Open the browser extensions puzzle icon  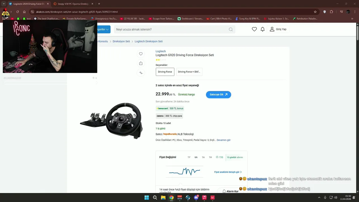[332, 12]
